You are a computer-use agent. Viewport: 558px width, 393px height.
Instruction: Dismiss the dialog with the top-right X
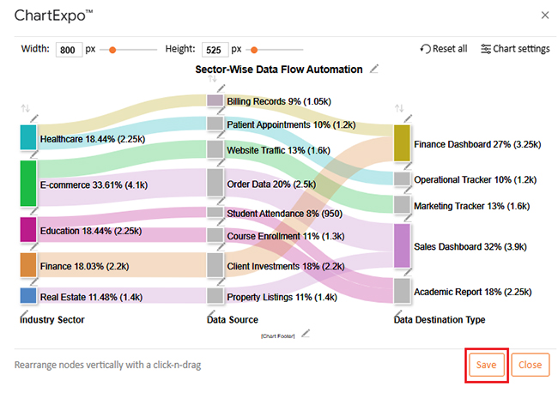click(545, 15)
